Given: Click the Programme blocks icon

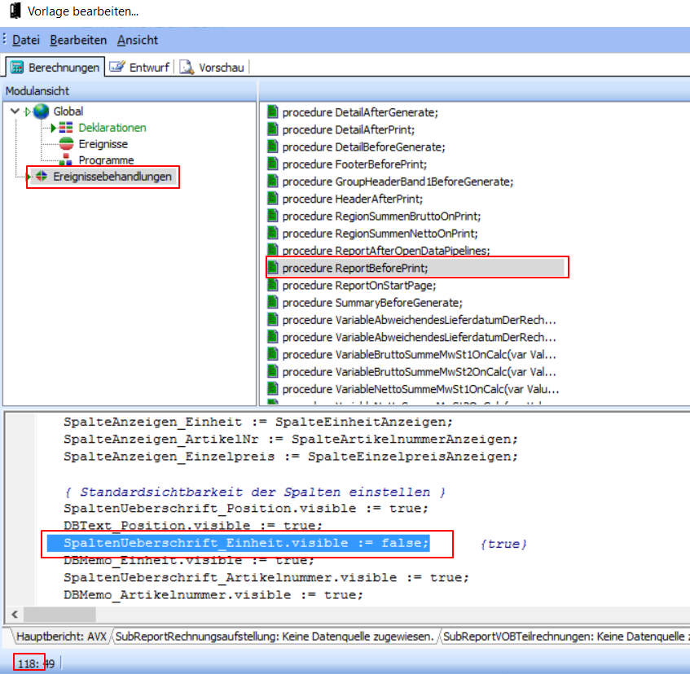Looking at the screenshot, I should [65, 160].
